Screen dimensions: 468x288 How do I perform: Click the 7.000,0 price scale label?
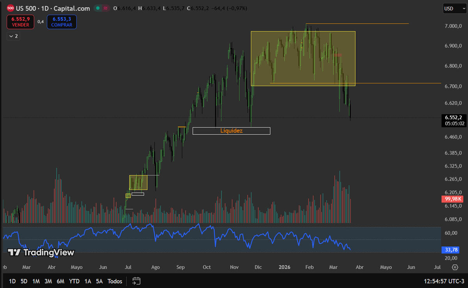(454, 26)
